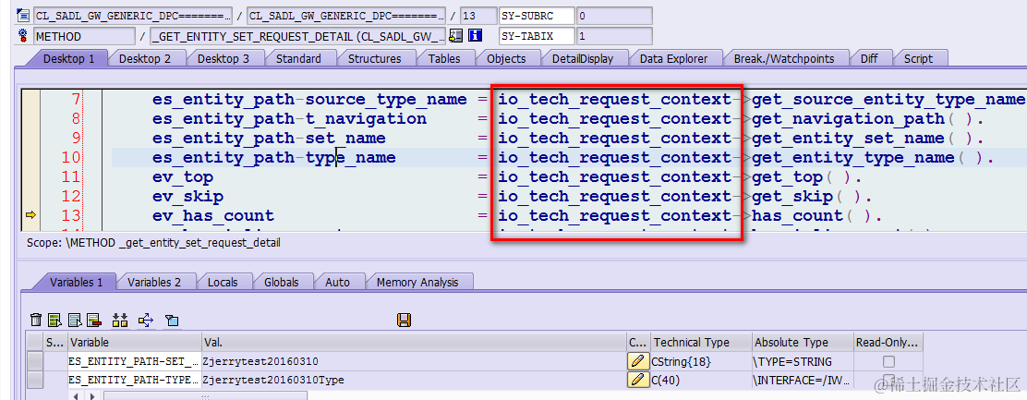The image size is (1027, 400).
Task: Click line number 10 in source gutter
Action: pyautogui.click(x=72, y=158)
